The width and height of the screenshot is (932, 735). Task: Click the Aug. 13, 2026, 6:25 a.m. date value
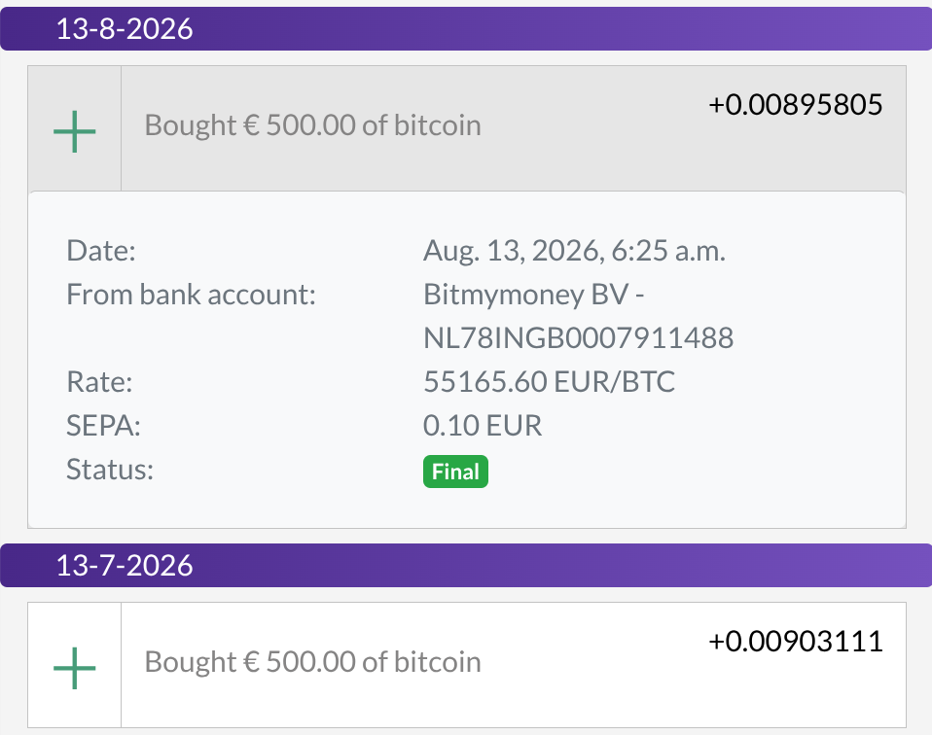(x=575, y=251)
